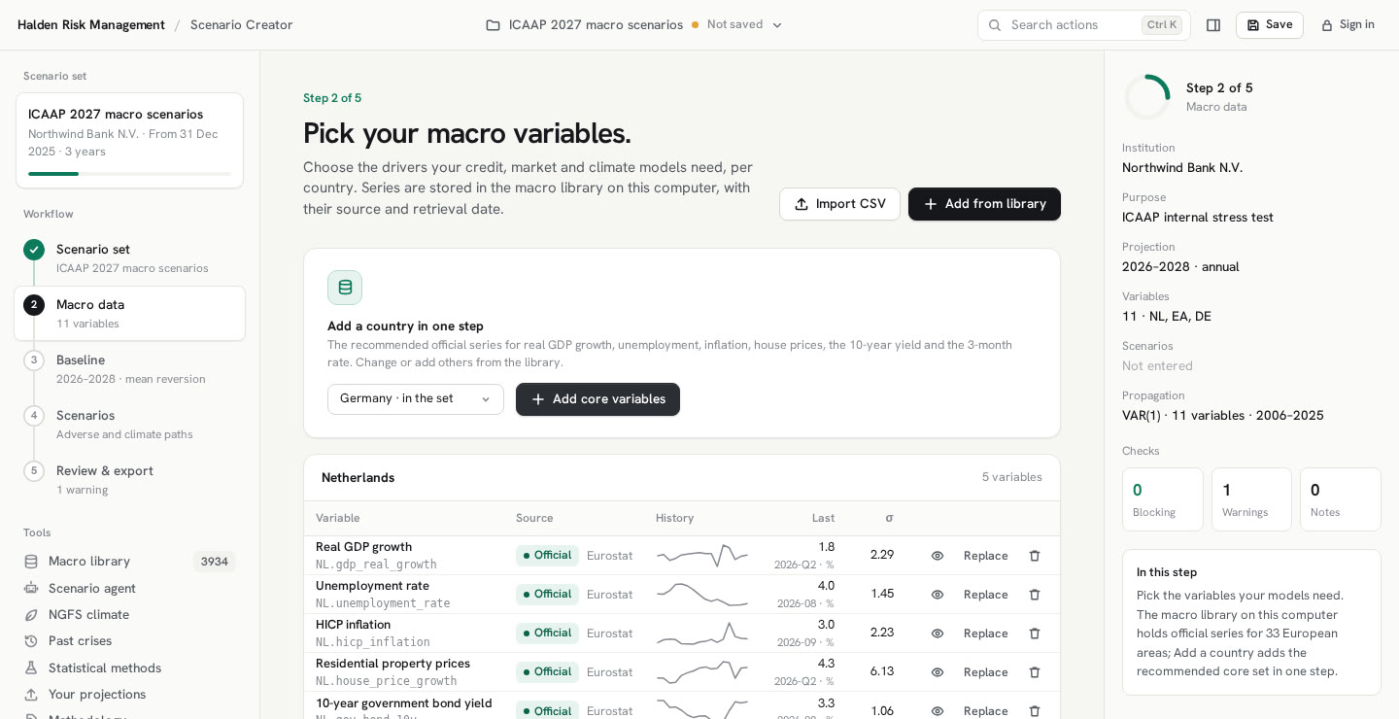Delete the Unemployment rate variable
This screenshot has height=719, width=1399.
tap(1035, 595)
